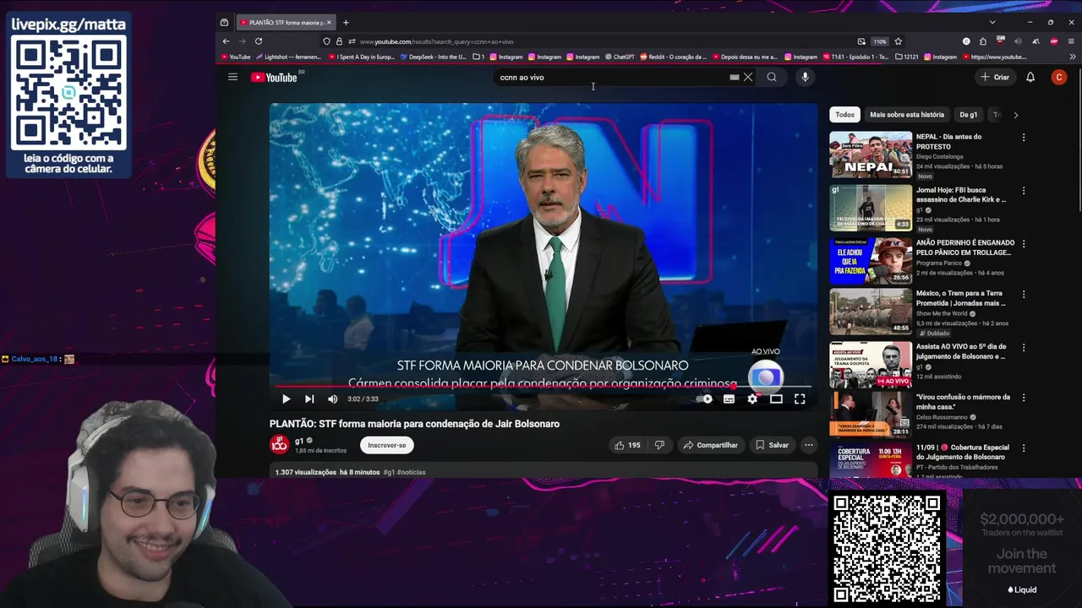Click the Criar create button

tap(995, 77)
